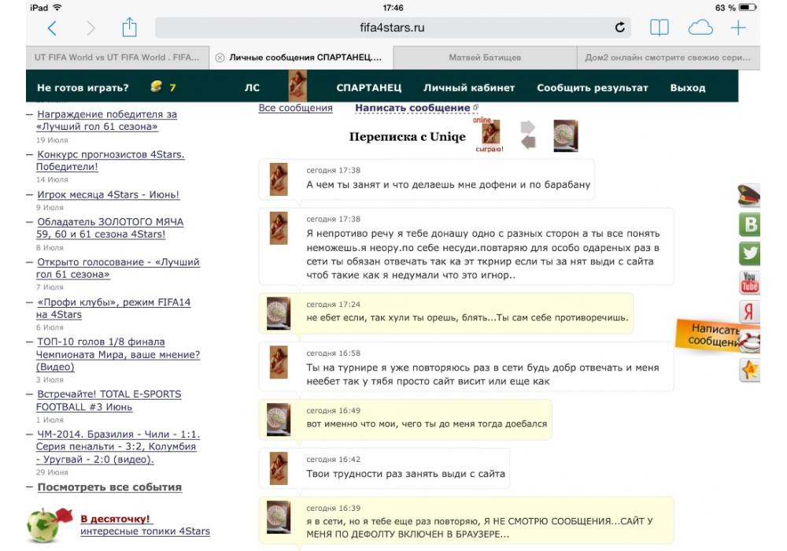Close the Личные сообщения tab
Screen dimensions: 787x551
coord(220,57)
